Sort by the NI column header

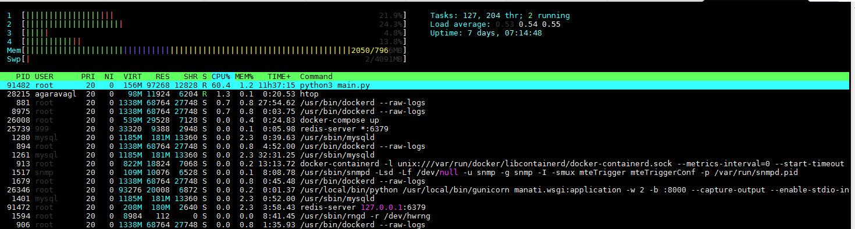pyautogui.click(x=109, y=77)
